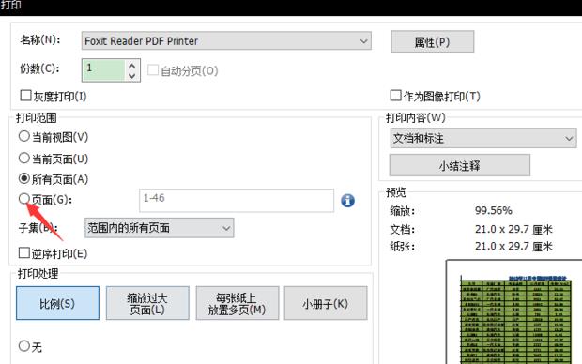The image size is (582, 364).
Task: Choose 缩放过大页面(L) tile large pages button
Action: pos(147,303)
